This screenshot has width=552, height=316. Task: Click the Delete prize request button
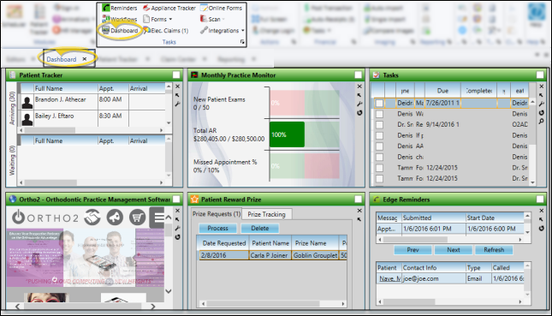tap(260, 229)
